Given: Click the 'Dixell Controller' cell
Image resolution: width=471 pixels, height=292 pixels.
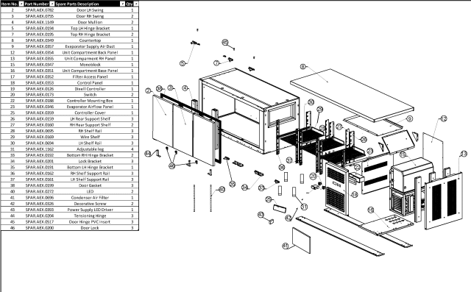Looking at the screenshot, I should coord(90,89).
